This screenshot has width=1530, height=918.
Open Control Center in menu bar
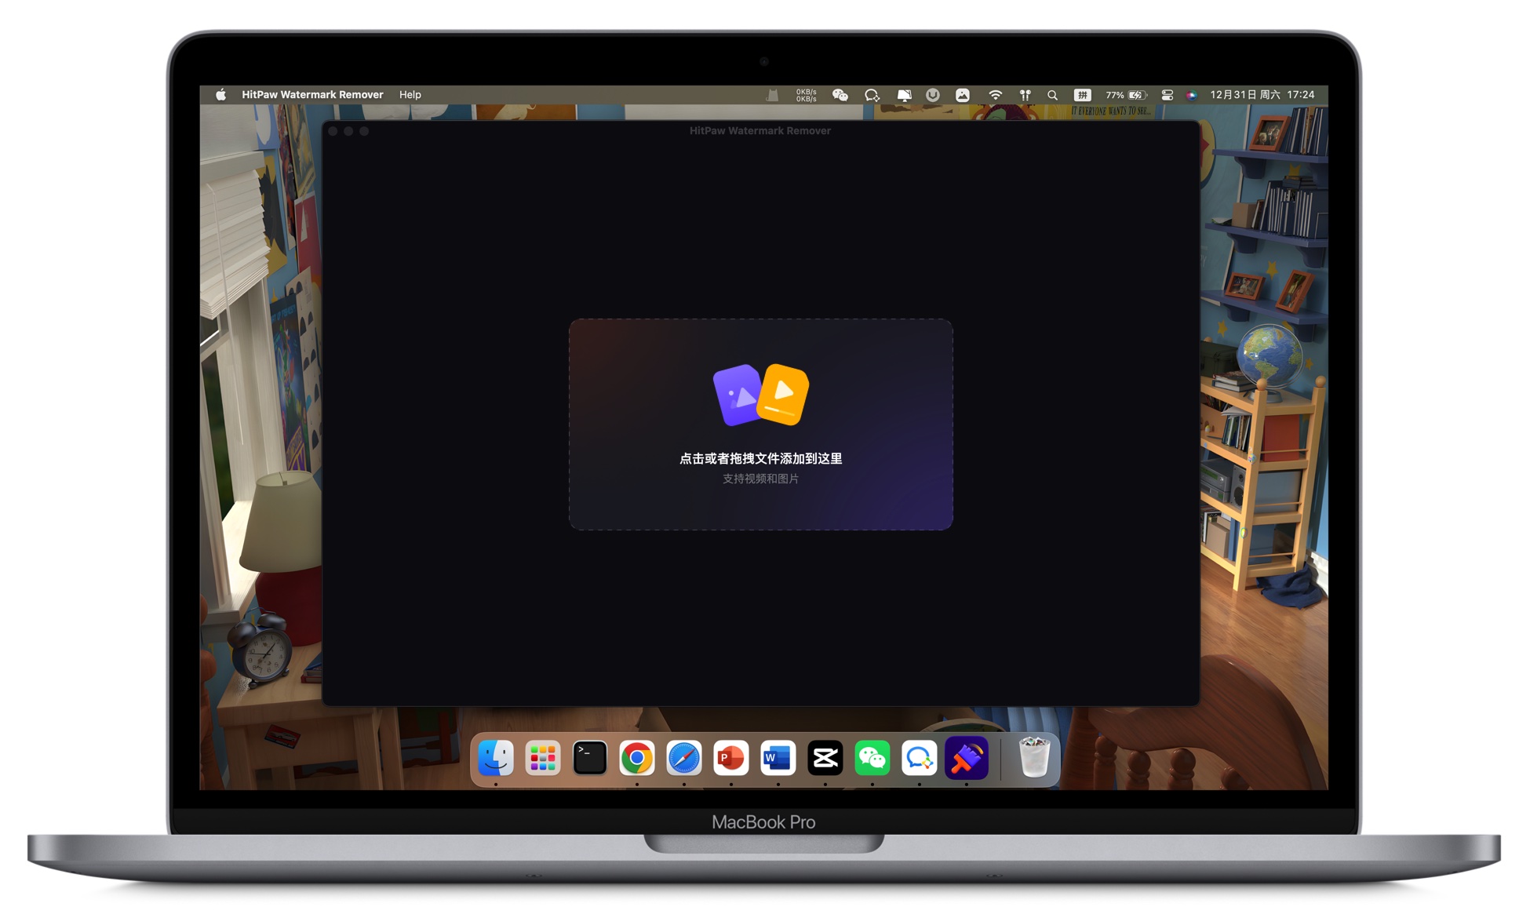coord(1167,95)
